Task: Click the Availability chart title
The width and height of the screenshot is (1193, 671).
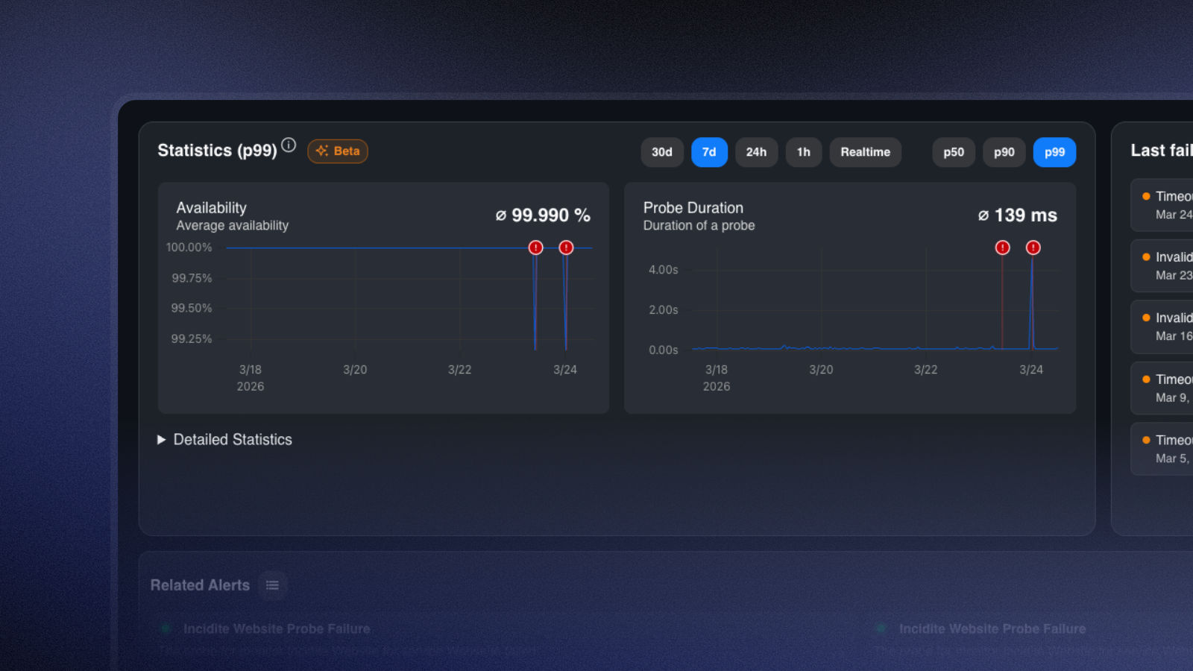Action: click(211, 208)
